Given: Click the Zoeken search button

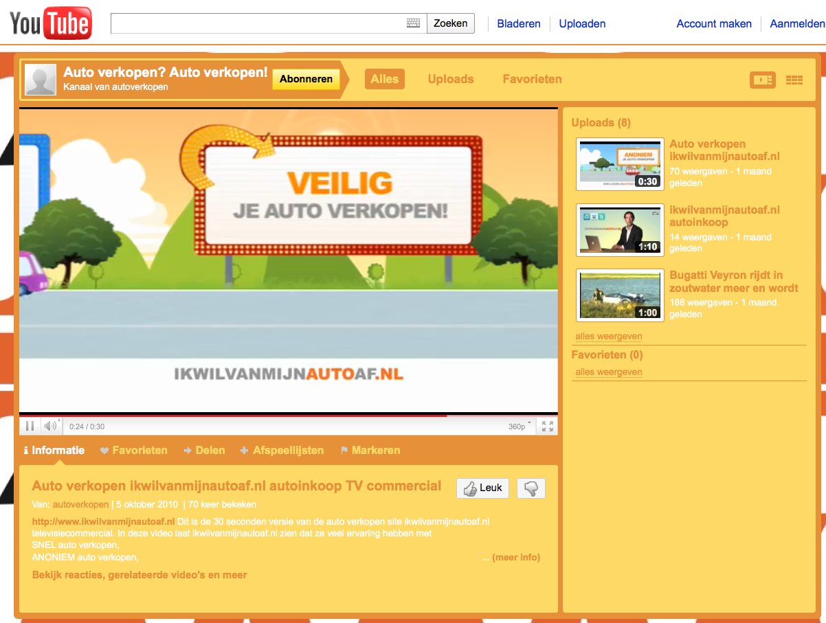Looking at the screenshot, I should point(451,23).
